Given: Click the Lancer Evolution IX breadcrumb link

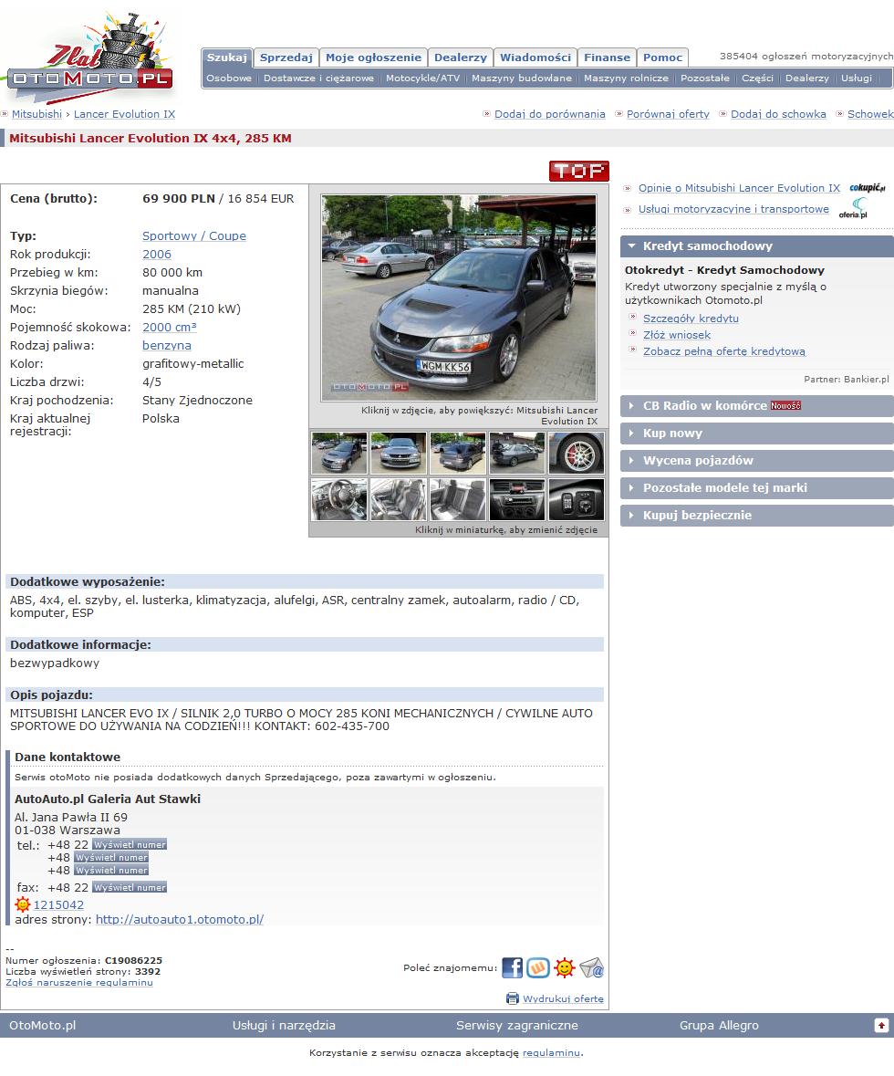Looking at the screenshot, I should tap(124, 114).
